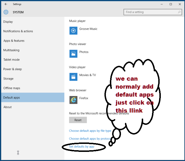
Task: Click the Find a setting search box
Action: pos(153,12)
